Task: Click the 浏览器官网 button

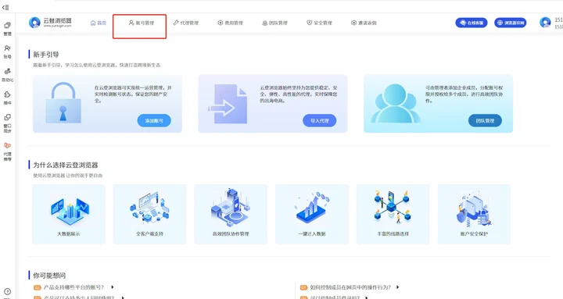Action: pyautogui.click(x=510, y=23)
